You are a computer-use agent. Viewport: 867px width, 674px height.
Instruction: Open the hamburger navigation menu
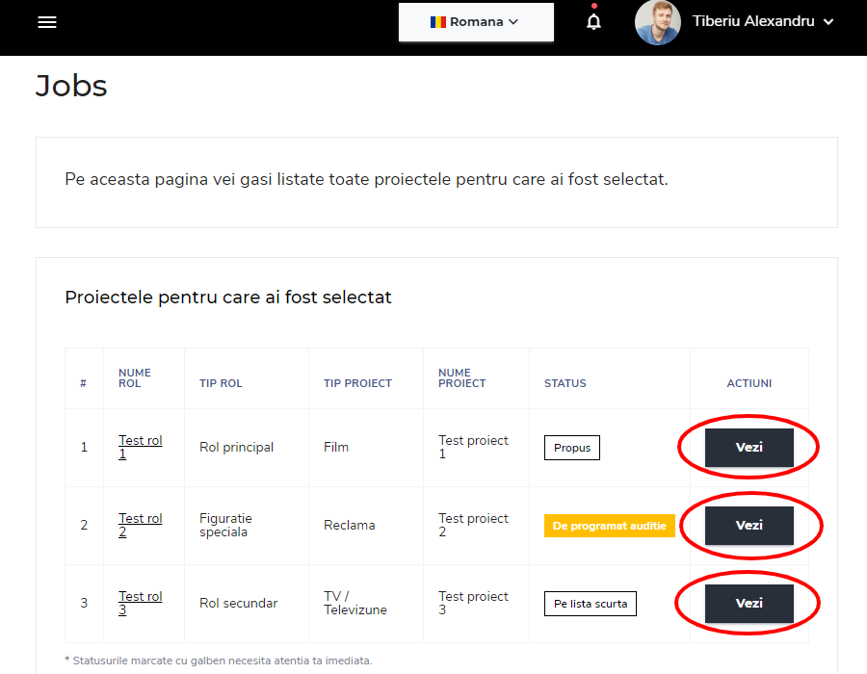pyautogui.click(x=47, y=22)
